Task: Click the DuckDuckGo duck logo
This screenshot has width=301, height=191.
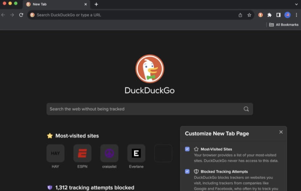Action: point(150,69)
